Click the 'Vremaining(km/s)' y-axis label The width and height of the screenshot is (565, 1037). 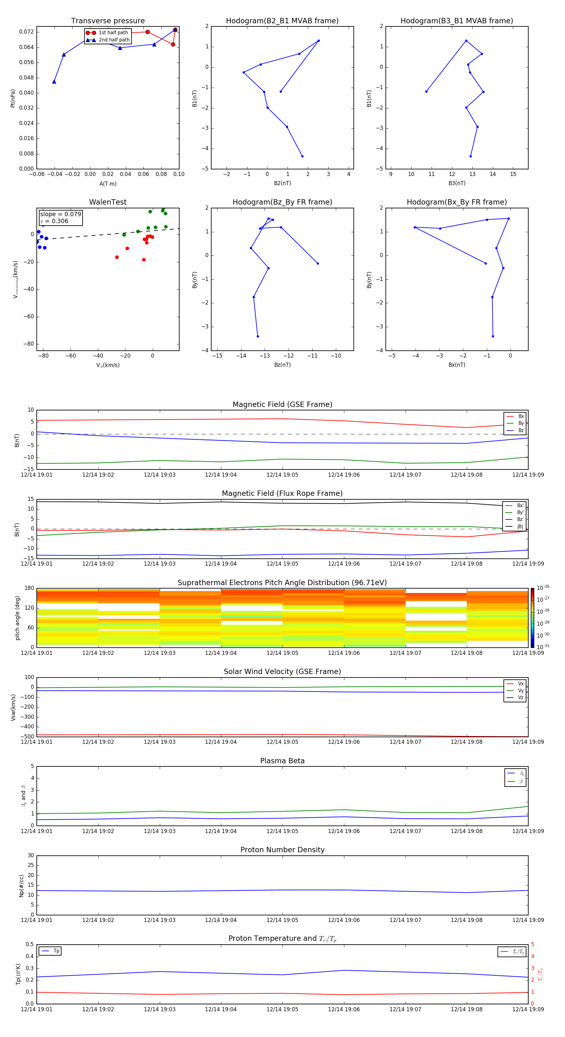click(x=15, y=279)
